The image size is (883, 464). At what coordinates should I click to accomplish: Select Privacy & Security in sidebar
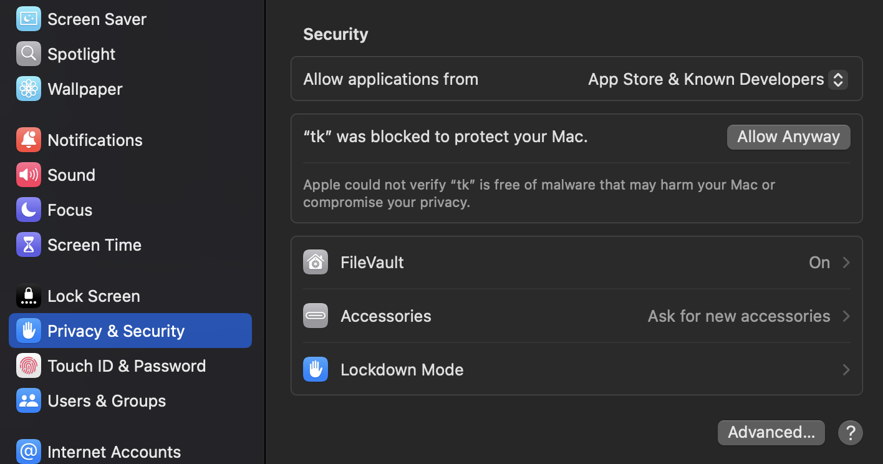point(116,331)
